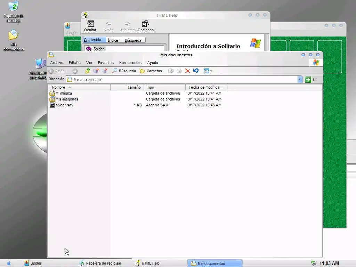Click the Mis documentos taskbar button
356x267 pixels.
pyautogui.click(x=215, y=264)
